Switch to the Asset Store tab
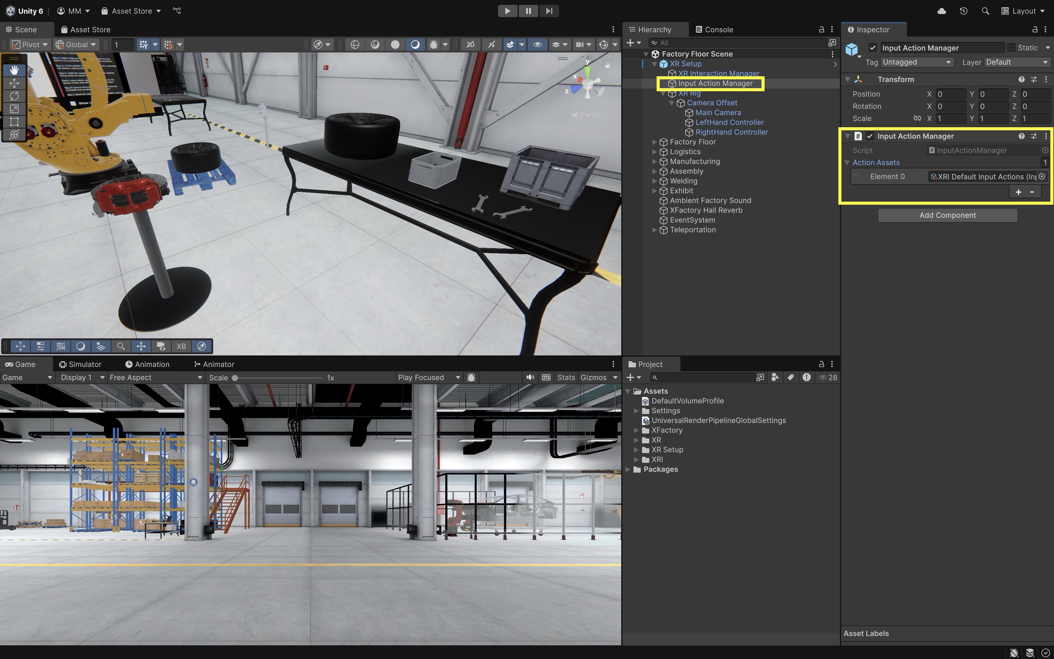 point(85,30)
